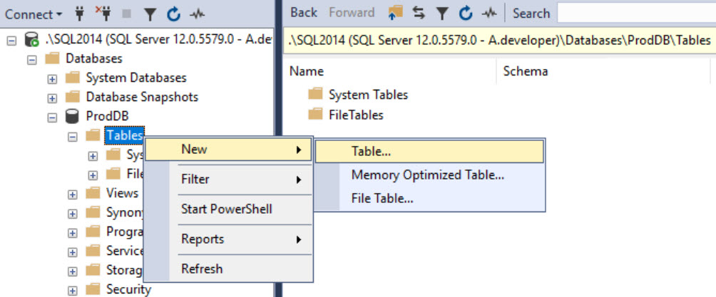This screenshot has width=716, height=297.
Task: Click the Up folder icon in details toolbar
Action: [395, 13]
